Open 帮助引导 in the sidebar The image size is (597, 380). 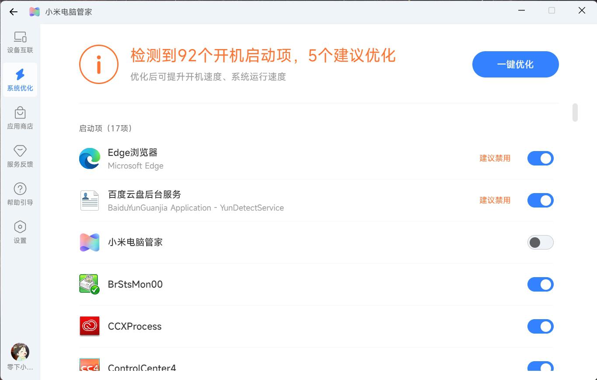click(20, 194)
